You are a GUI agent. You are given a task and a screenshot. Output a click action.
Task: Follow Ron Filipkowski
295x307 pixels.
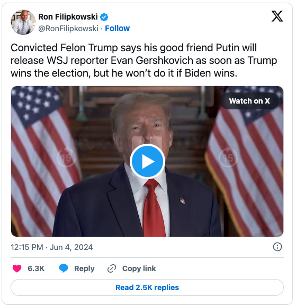[x=118, y=29]
